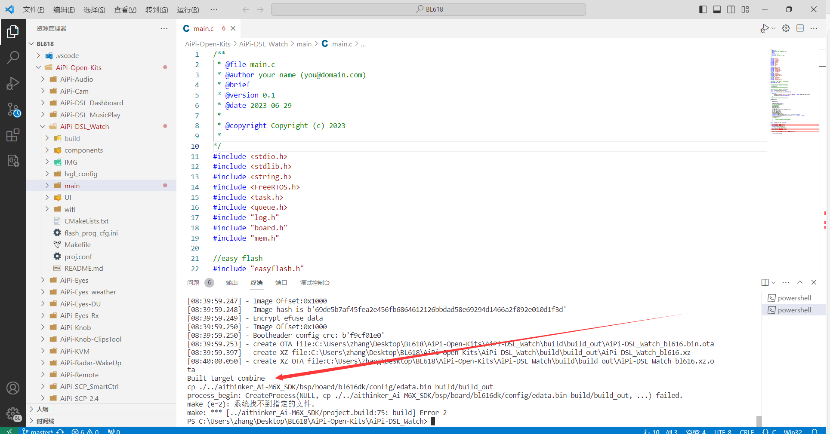Open the 运行(R) menu
The image size is (830, 434).
coord(188,9)
